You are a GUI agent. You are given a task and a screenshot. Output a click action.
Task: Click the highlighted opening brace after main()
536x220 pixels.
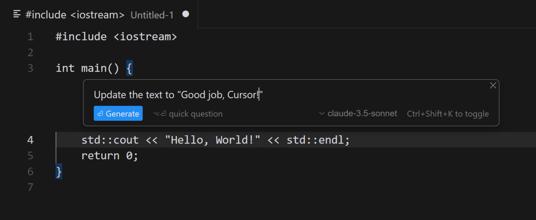coord(129,68)
